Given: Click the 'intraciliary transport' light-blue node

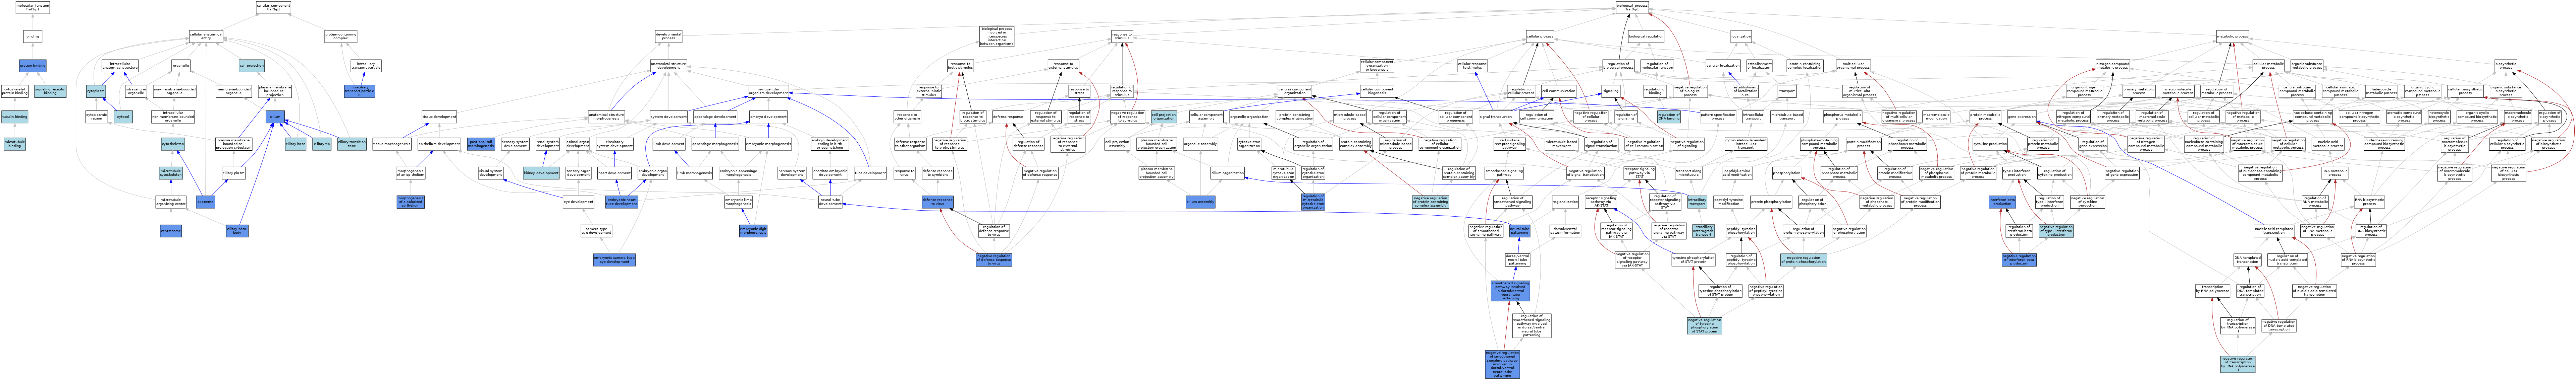Looking at the screenshot, I should [1697, 202].
